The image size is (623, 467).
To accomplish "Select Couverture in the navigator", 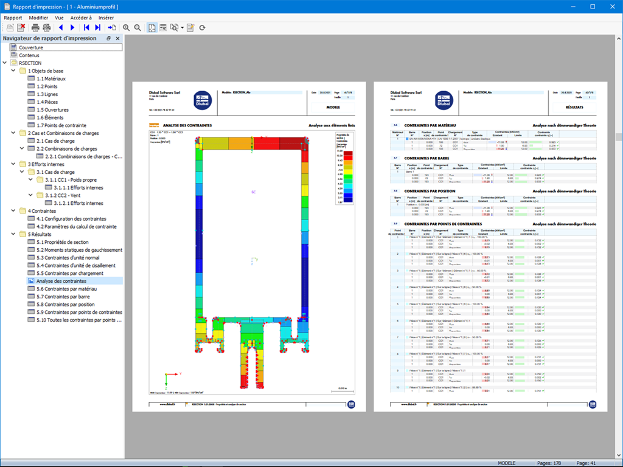I will [x=31, y=47].
